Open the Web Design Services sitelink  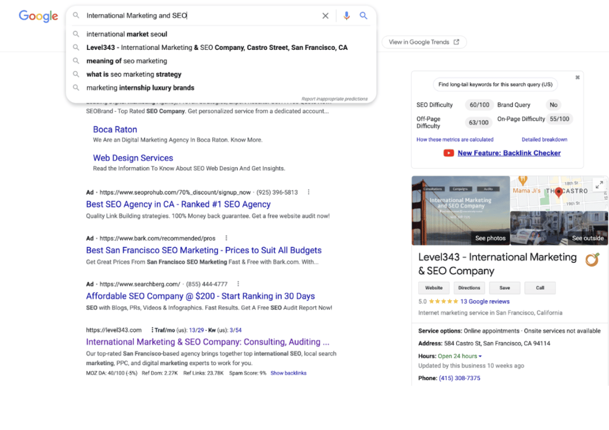[x=133, y=158]
